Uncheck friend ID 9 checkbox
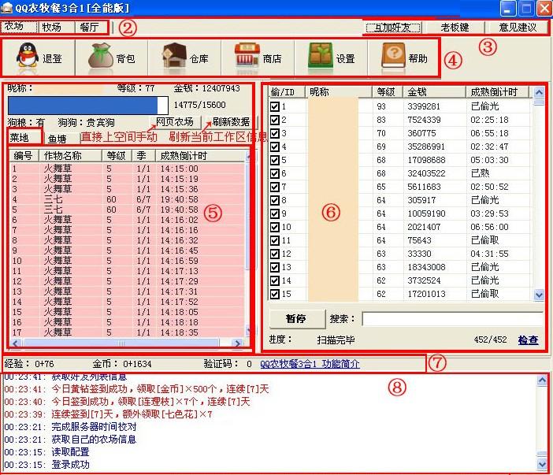This screenshot has height=475, width=553. pos(274,213)
